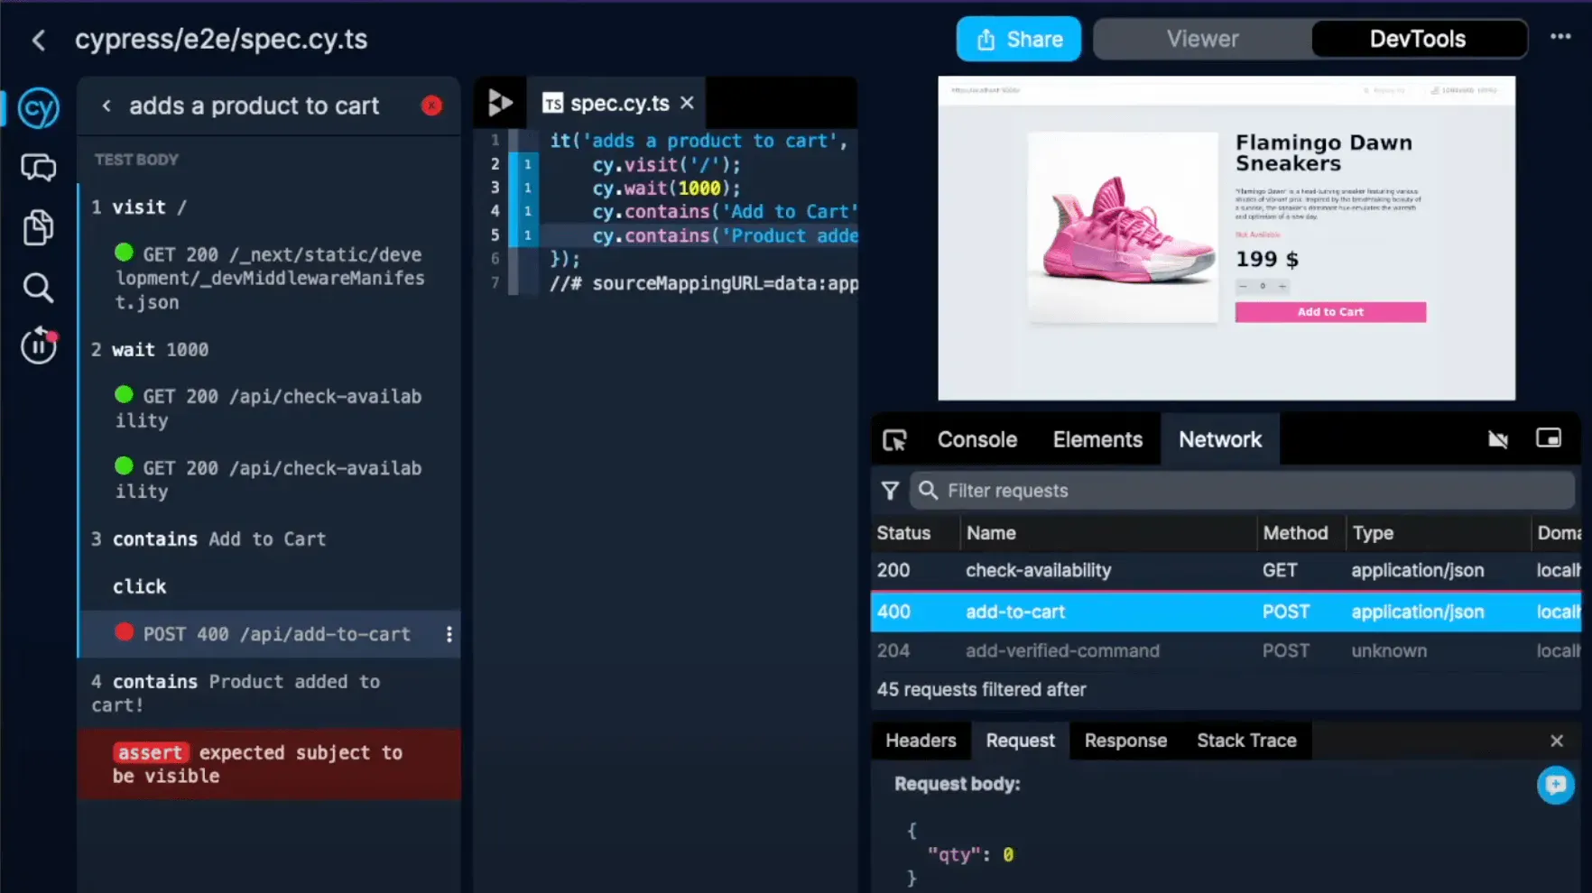Click the search magnifier icon in sidebar

(x=38, y=288)
